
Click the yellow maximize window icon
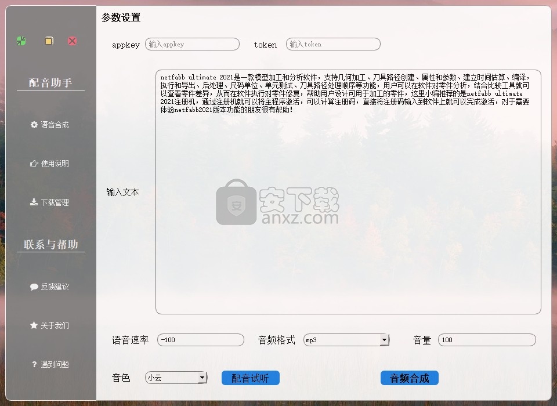(x=49, y=41)
